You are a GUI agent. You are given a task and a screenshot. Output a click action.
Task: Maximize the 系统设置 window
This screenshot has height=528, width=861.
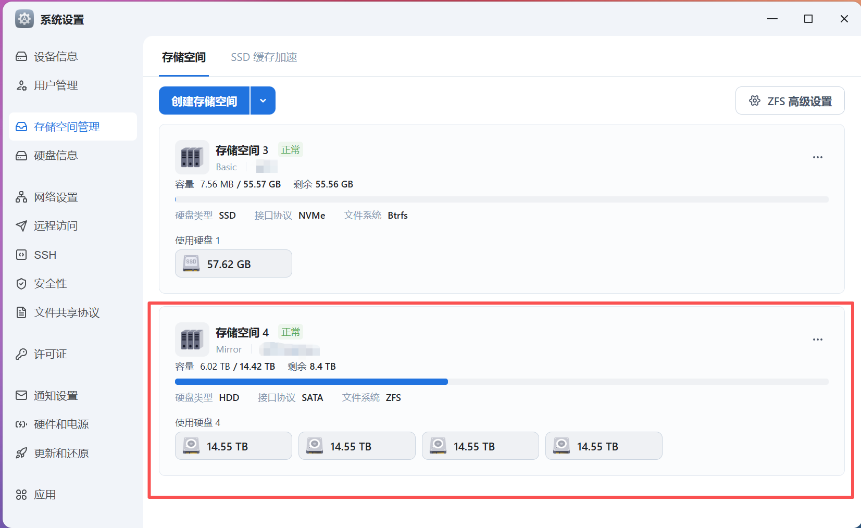pyautogui.click(x=808, y=19)
